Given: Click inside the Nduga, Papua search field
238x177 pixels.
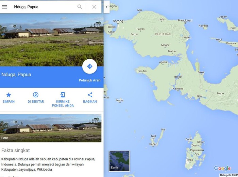Looking at the screenshot, I should tap(44, 7).
